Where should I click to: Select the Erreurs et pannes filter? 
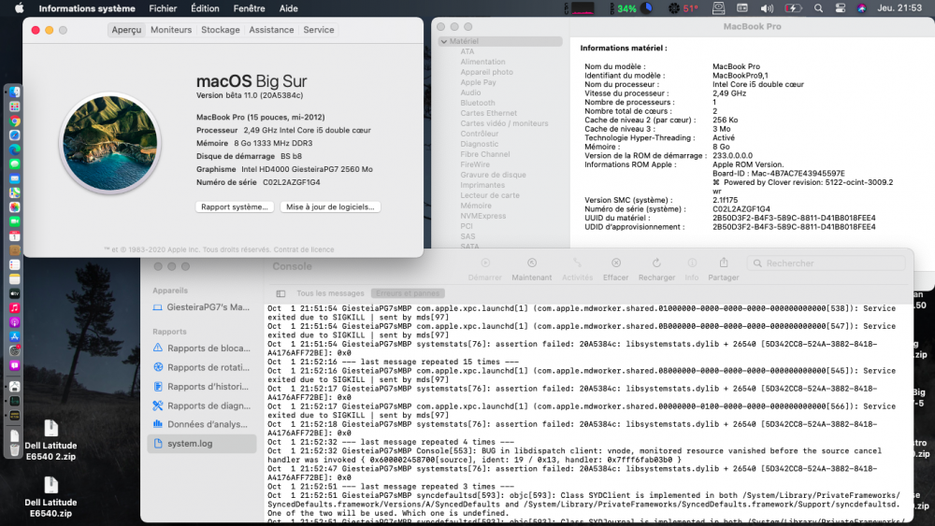[x=408, y=293]
